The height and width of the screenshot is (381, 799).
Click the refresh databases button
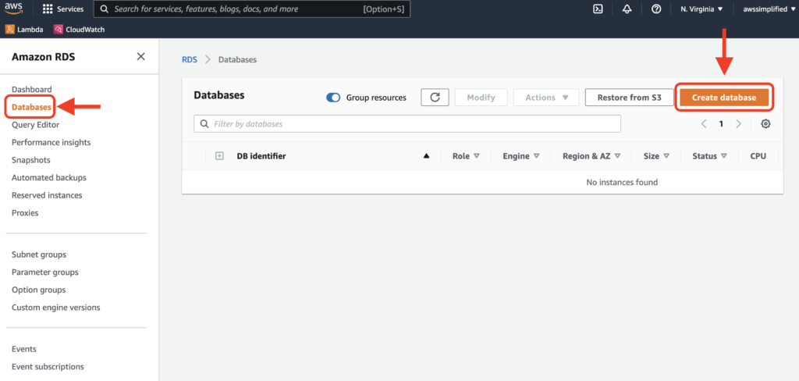click(x=435, y=98)
